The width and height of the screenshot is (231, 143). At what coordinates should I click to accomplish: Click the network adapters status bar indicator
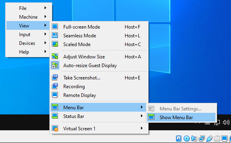tap(202, 139)
